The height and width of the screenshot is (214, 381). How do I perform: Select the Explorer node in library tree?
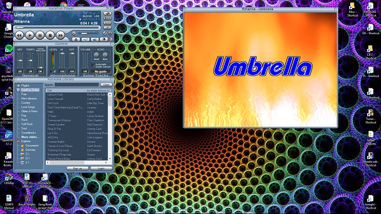tap(26, 141)
